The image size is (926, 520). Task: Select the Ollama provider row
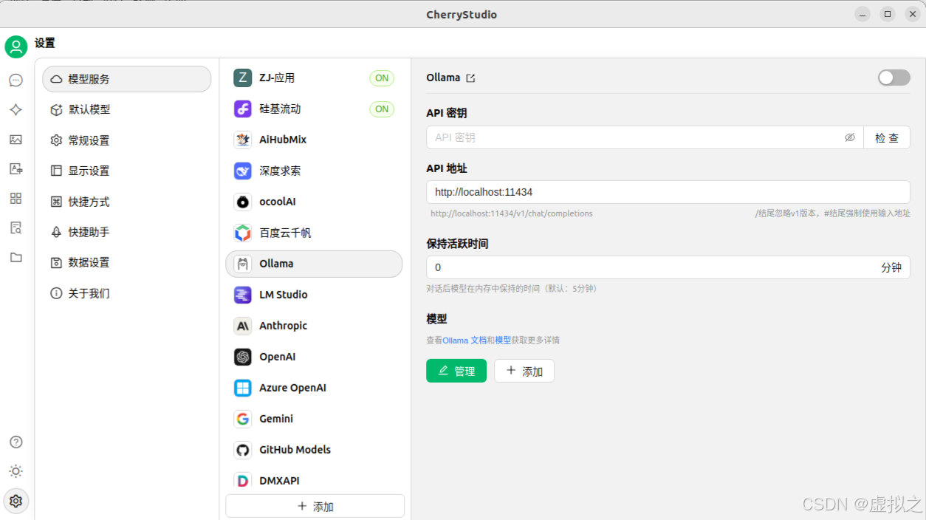point(314,264)
